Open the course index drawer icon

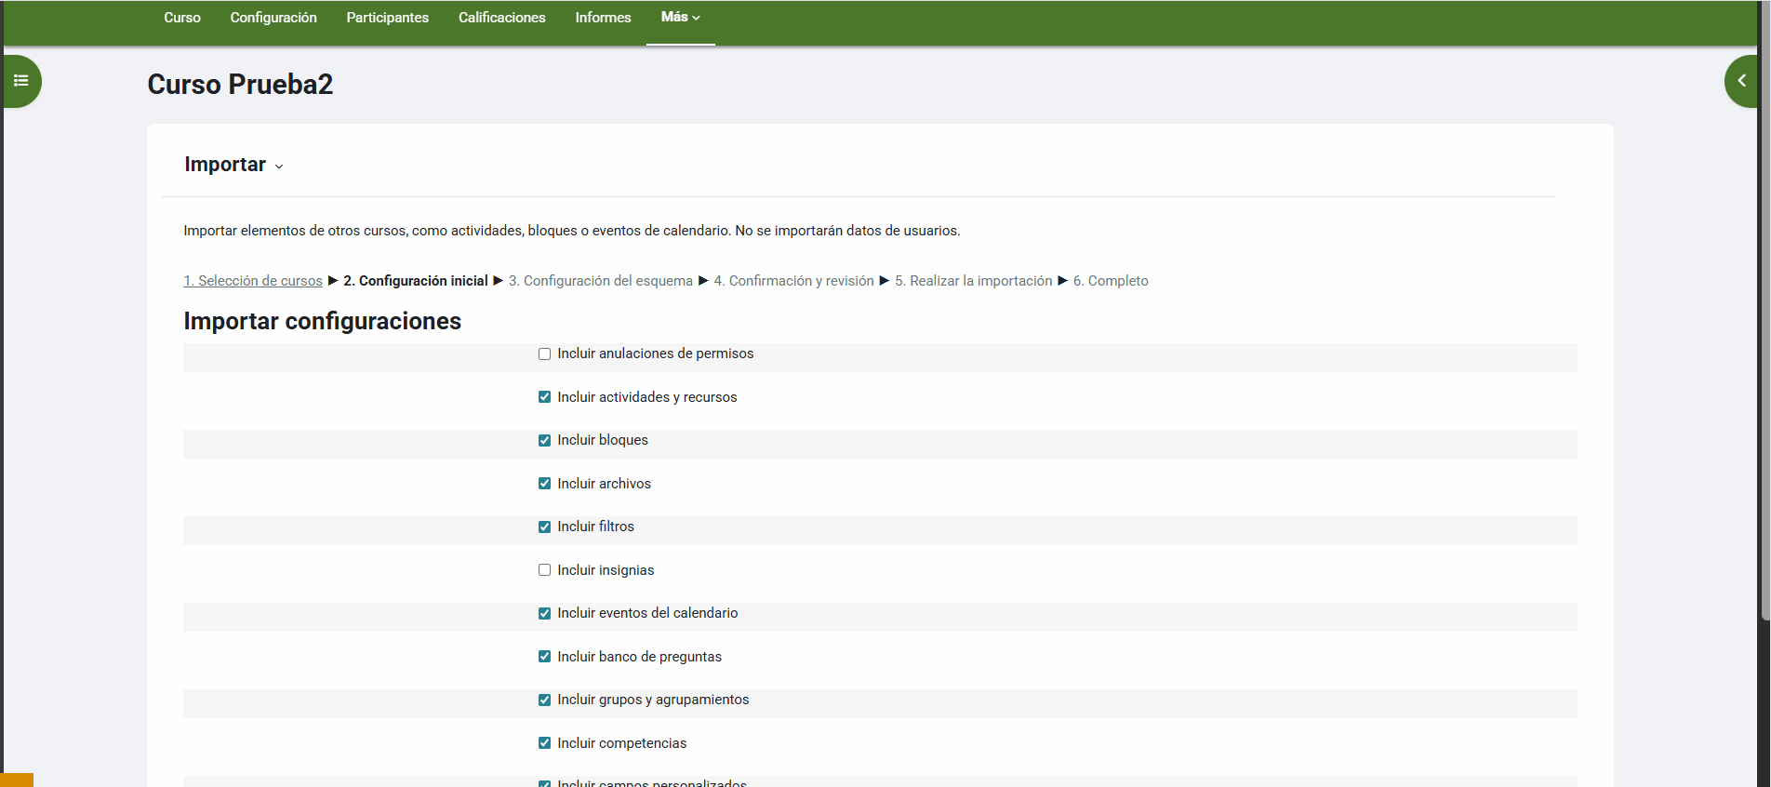21,81
